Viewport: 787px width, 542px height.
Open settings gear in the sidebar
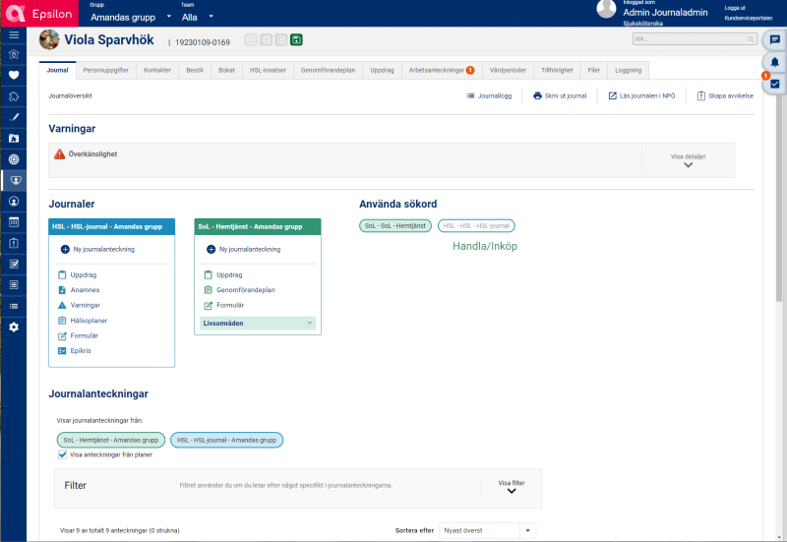(x=14, y=328)
